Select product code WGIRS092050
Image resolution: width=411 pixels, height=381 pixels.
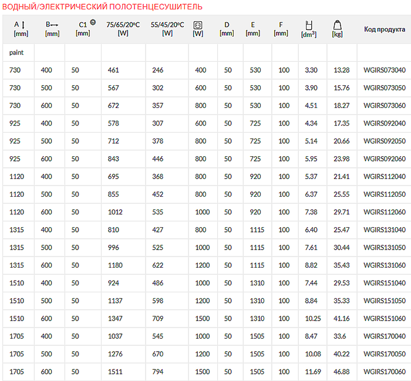click(385, 141)
